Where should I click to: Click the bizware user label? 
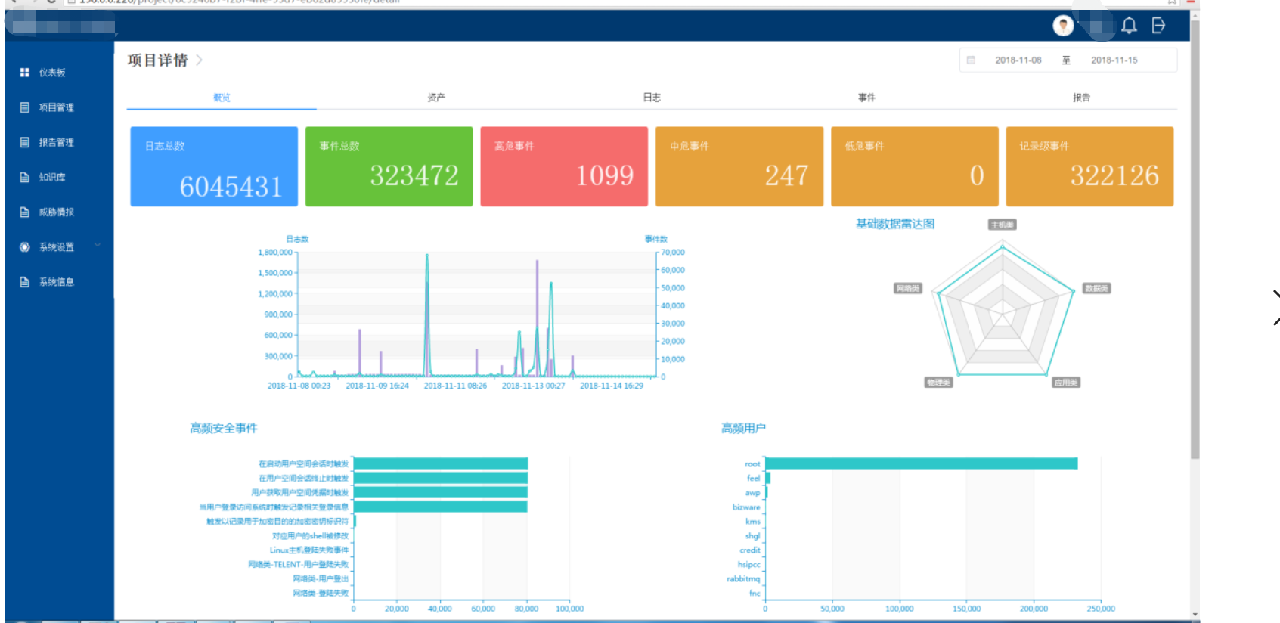(x=746, y=507)
